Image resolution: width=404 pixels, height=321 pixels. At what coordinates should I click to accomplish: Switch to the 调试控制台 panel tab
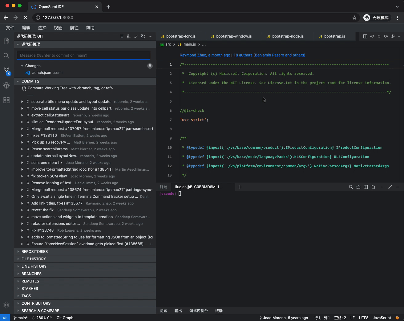tap(199, 311)
